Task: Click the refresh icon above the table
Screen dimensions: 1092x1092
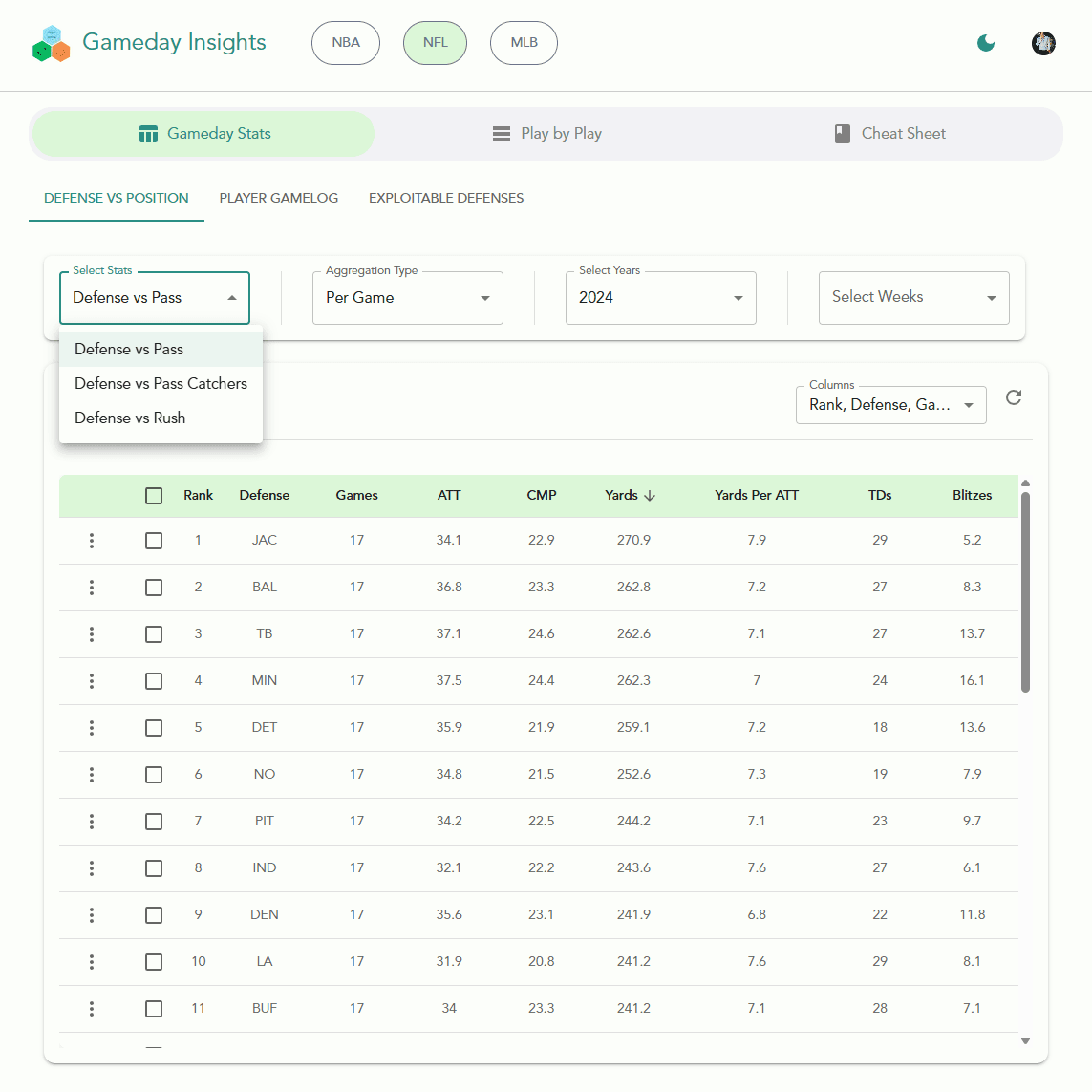Action: pos(1014,397)
